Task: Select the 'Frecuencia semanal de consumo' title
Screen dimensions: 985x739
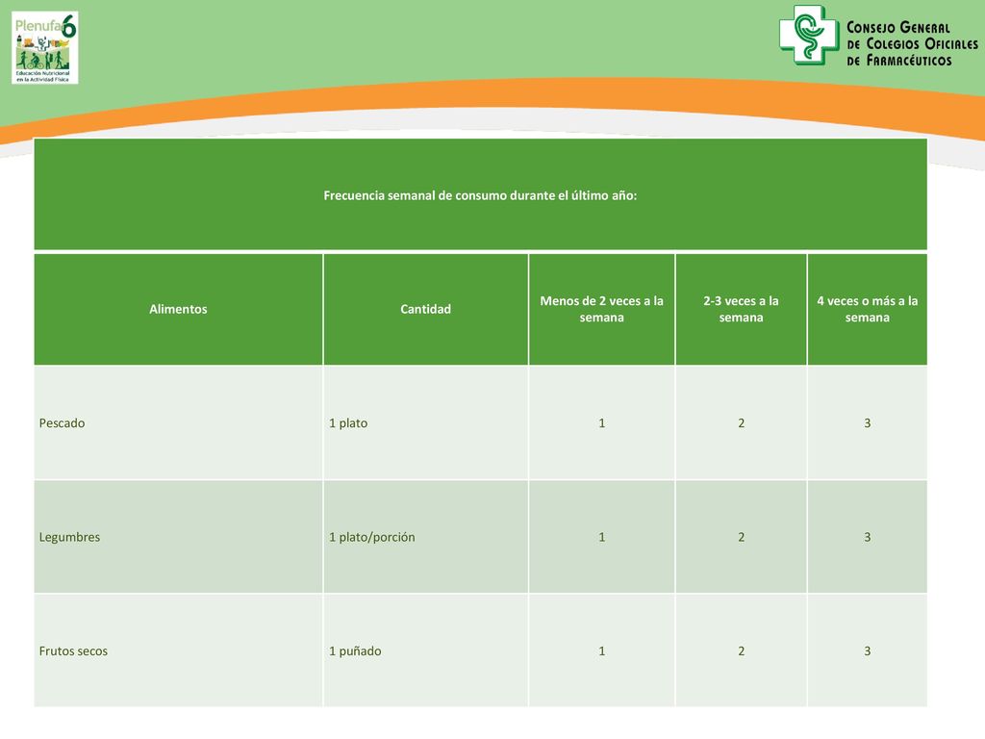Action: 480,195
